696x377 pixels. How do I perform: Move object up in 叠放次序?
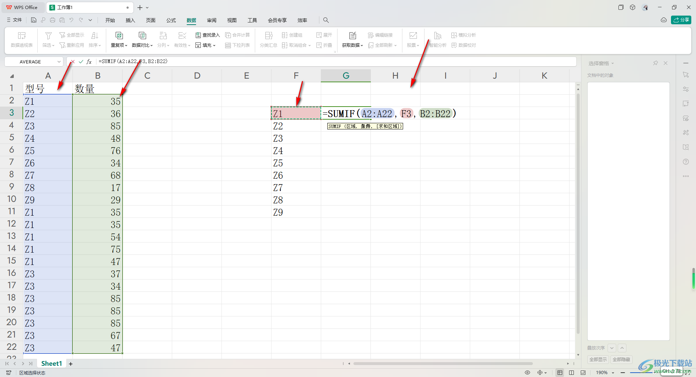[622, 348]
